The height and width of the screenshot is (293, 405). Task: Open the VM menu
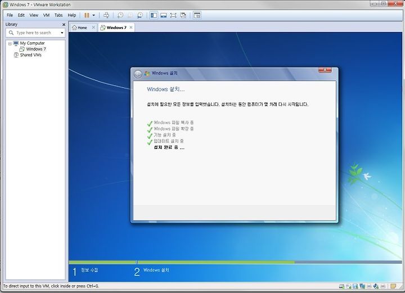tap(46, 15)
